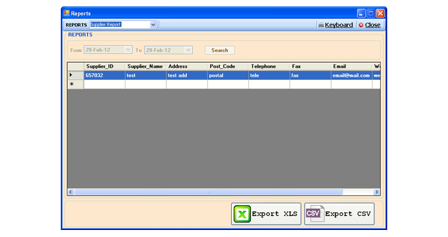The height and width of the screenshot is (237, 448).
Task: Click the green Excel icon on Export XLS
Action: pos(242,214)
